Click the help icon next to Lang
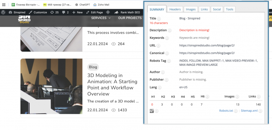Screen dimensions: 272x130 (160, 87)
